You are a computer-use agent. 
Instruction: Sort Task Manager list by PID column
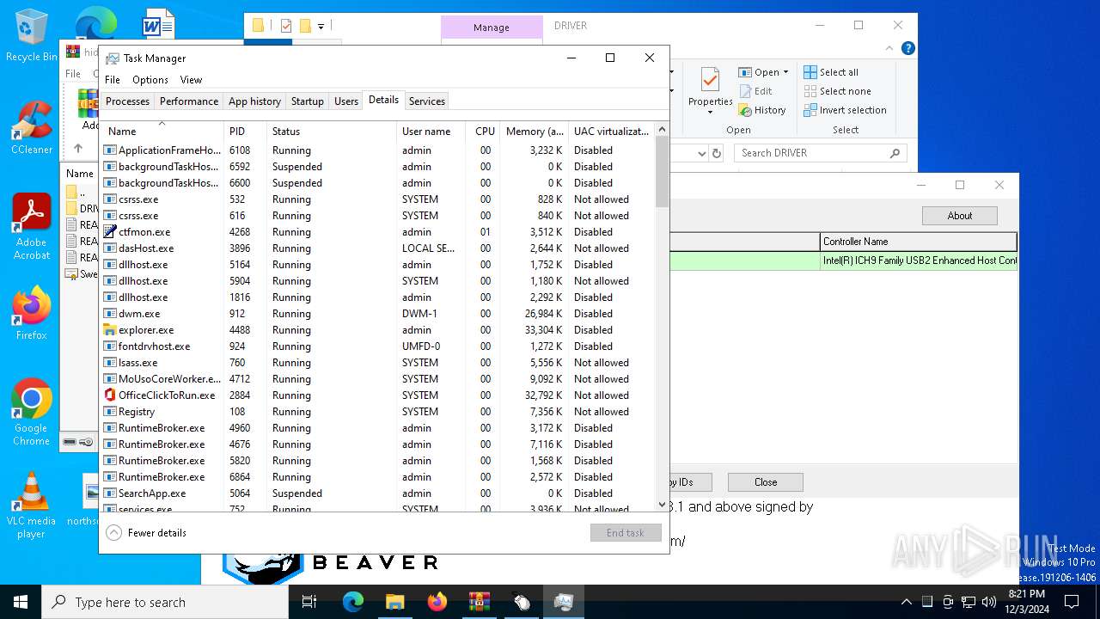click(x=245, y=132)
